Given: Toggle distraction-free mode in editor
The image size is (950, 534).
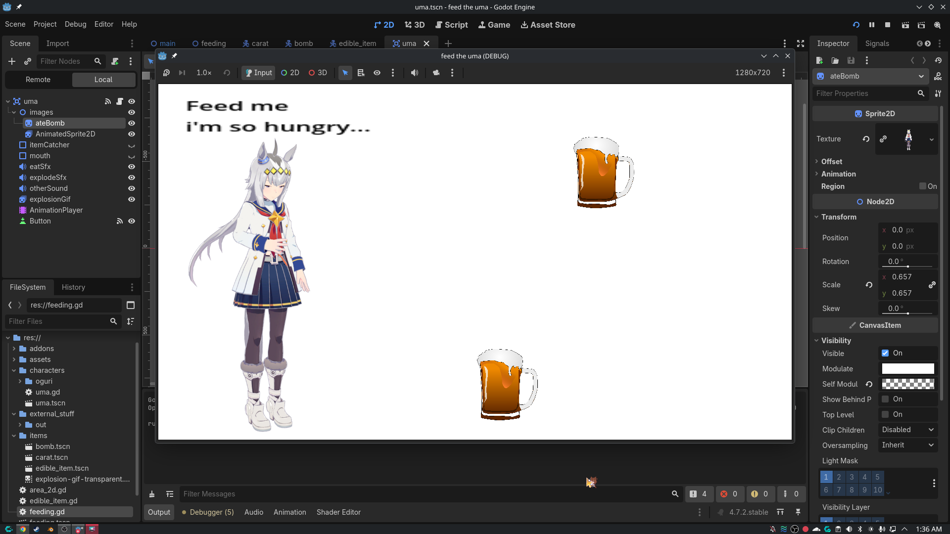Looking at the screenshot, I should (x=801, y=44).
